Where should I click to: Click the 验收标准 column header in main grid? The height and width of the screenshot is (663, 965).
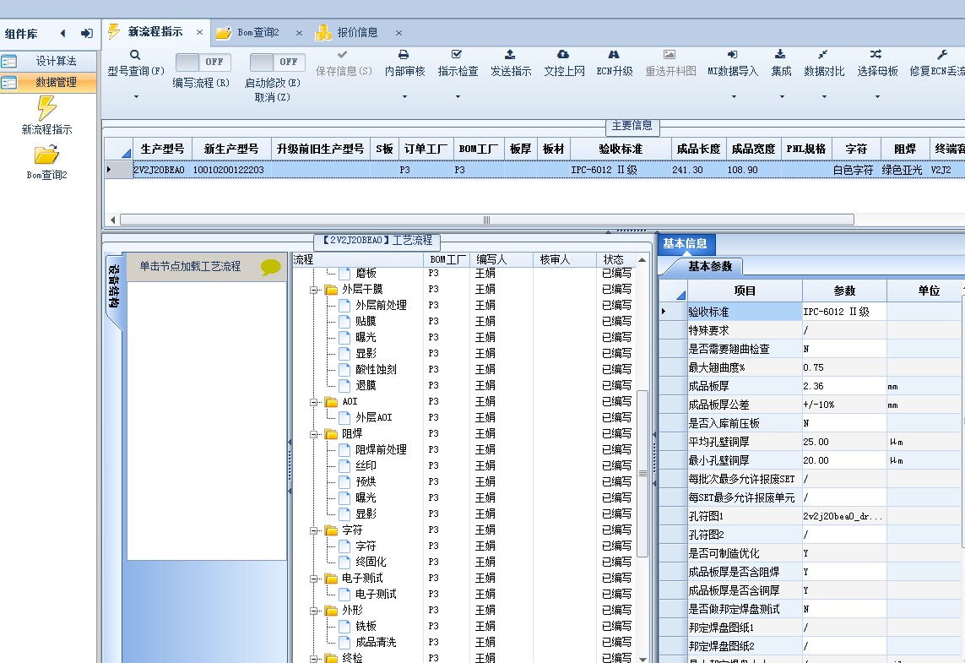[621, 149]
